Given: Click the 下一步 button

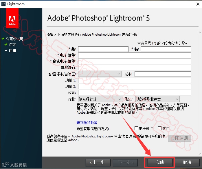Looking at the screenshot, I should pos(125,163).
